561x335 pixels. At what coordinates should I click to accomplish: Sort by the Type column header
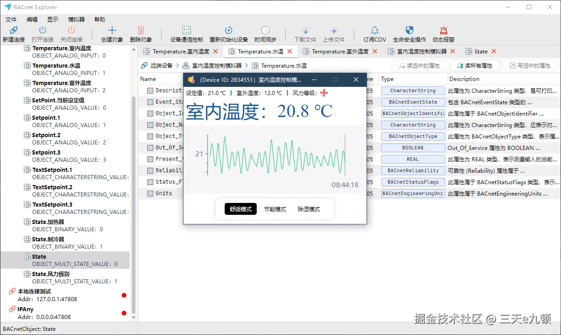coord(412,79)
